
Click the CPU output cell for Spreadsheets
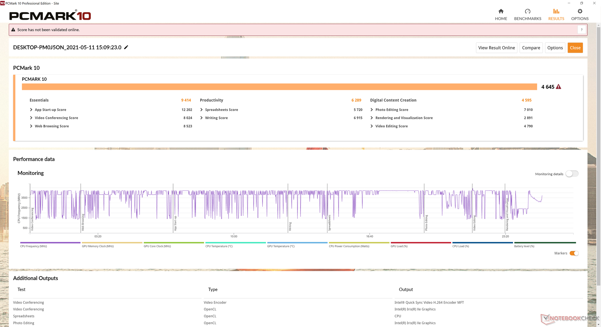[x=398, y=316]
